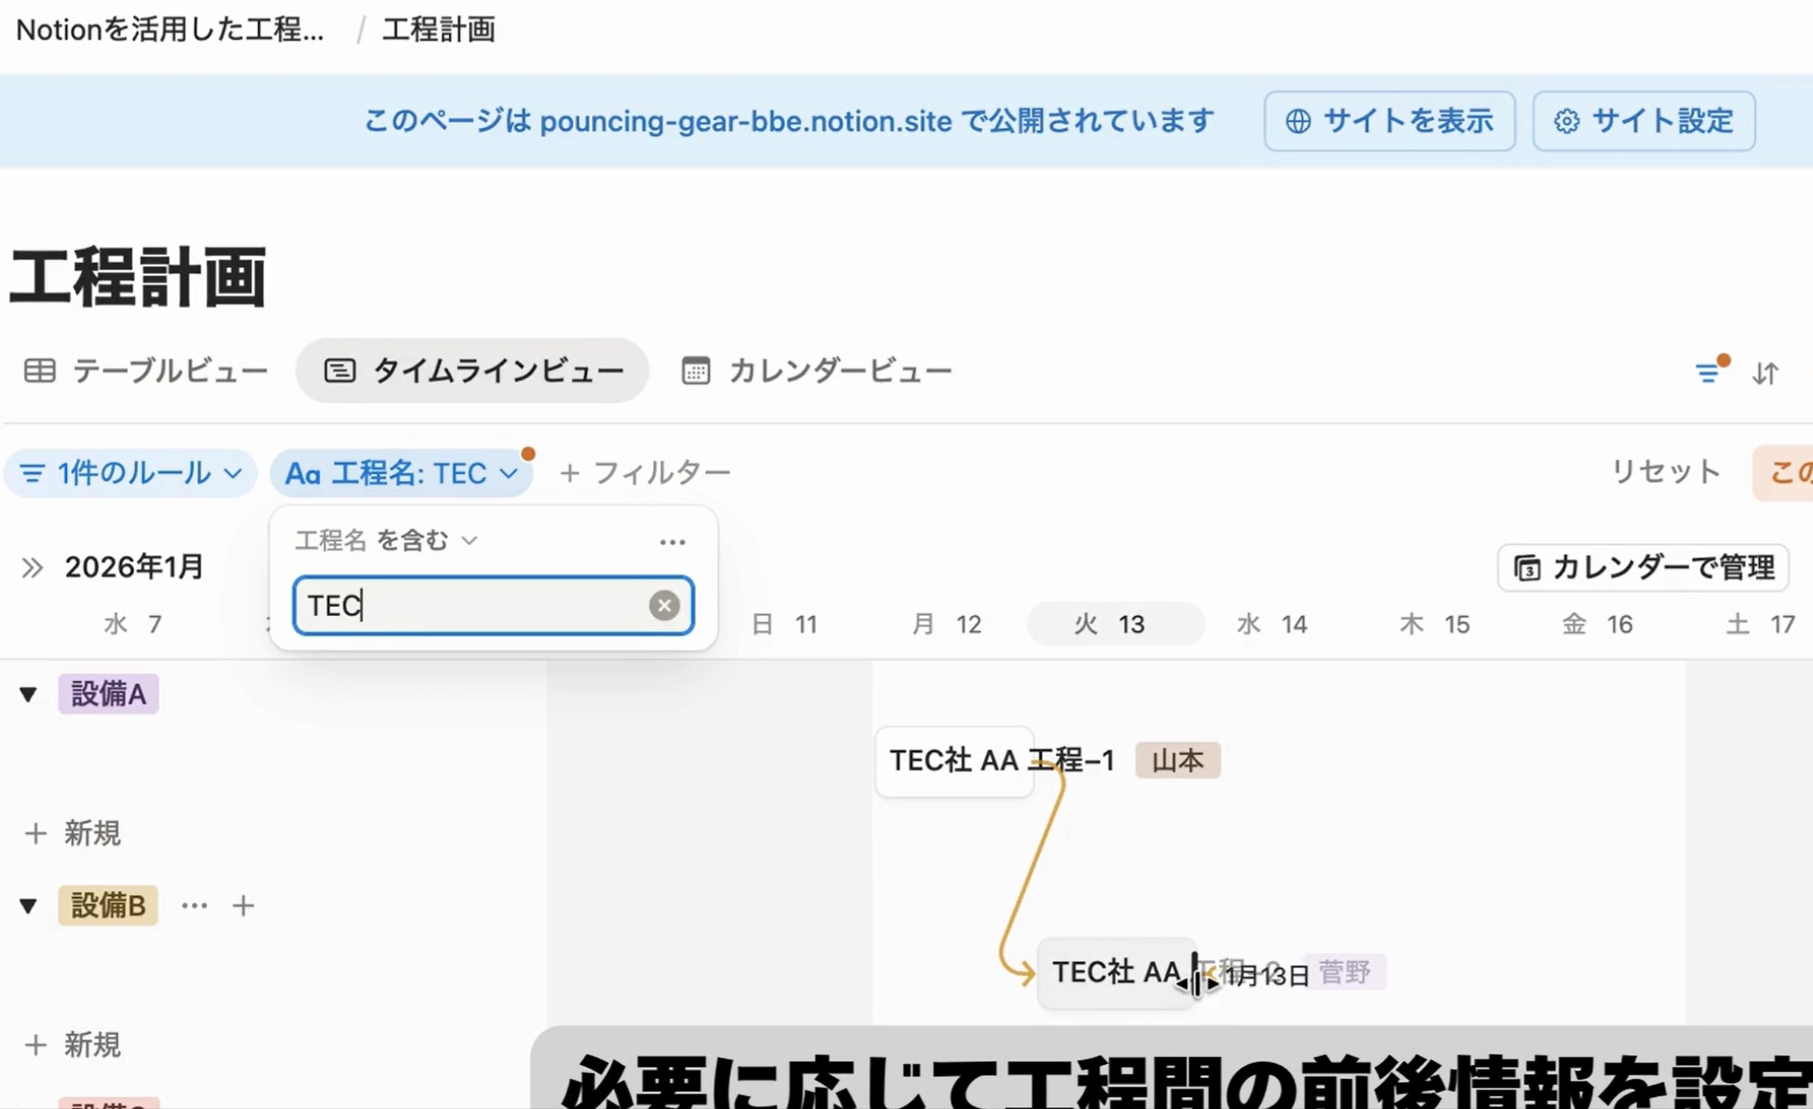
Task: Click the カレンダーで管理 button
Action: pyautogui.click(x=1643, y=567)
